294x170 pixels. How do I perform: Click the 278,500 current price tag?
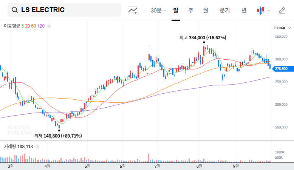283,69
